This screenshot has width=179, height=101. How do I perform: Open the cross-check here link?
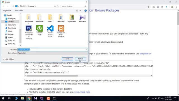click(82, 92)
